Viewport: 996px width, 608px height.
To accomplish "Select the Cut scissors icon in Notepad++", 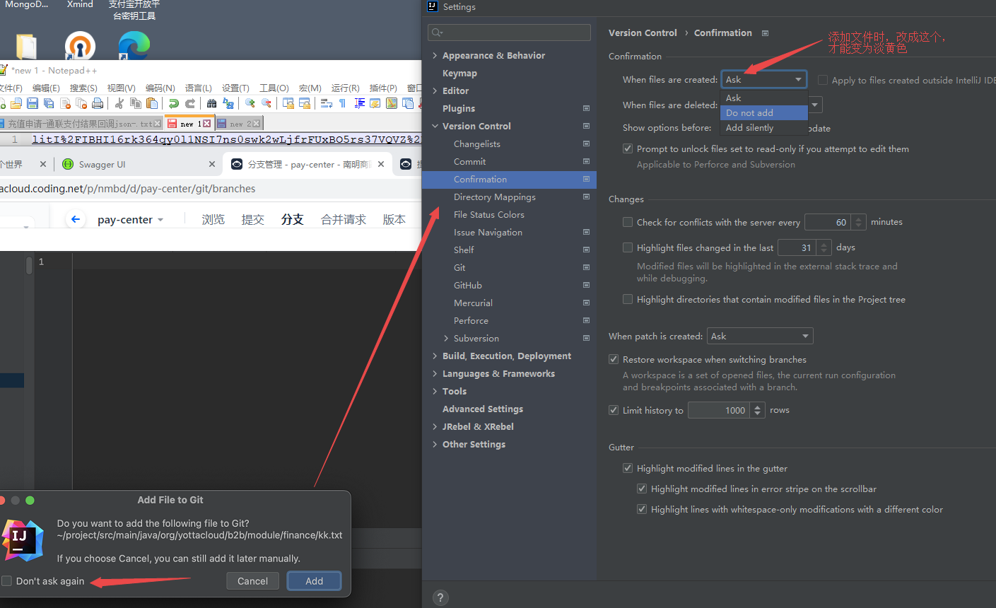I will (119, 104).
